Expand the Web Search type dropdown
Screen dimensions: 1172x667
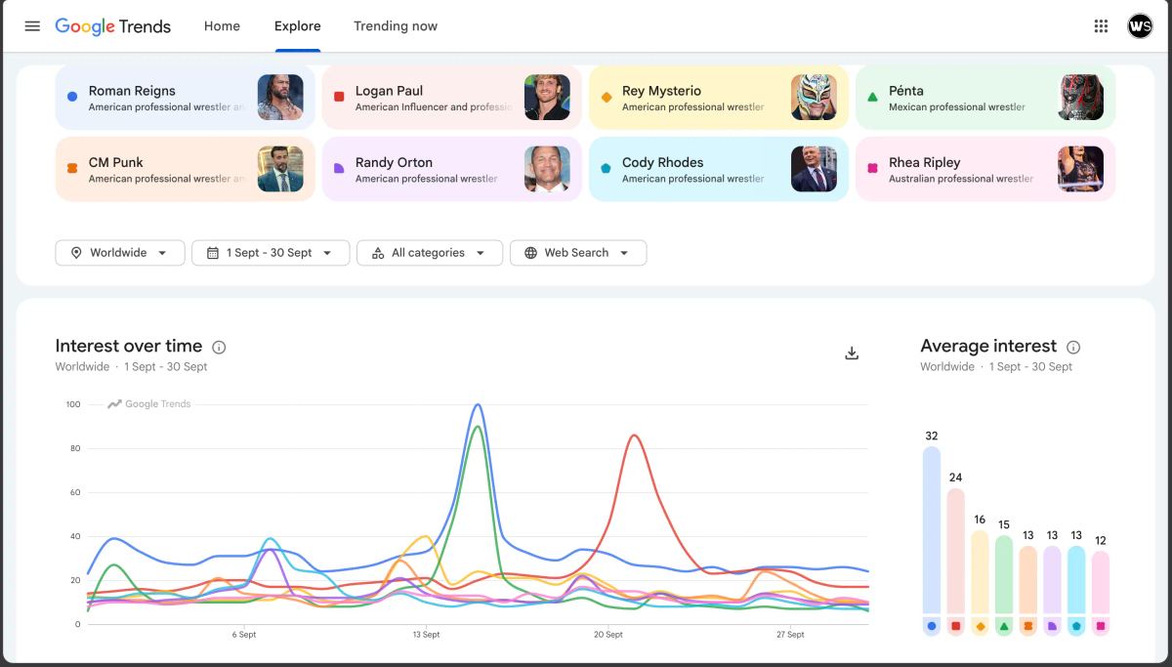coord(578,253)
